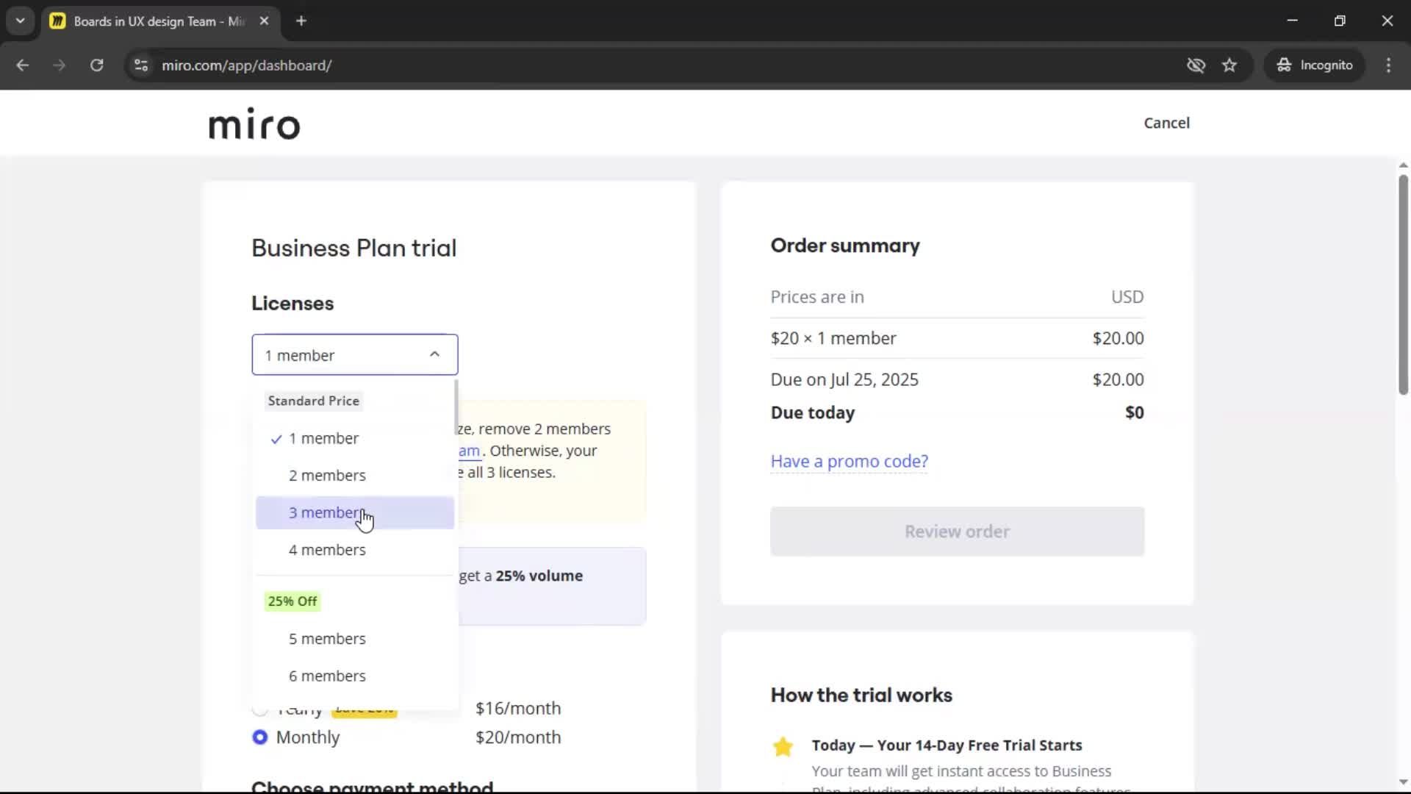Open Chrome's three-dot menu
Screen dimensions: 1411x794
[1388, 65]
